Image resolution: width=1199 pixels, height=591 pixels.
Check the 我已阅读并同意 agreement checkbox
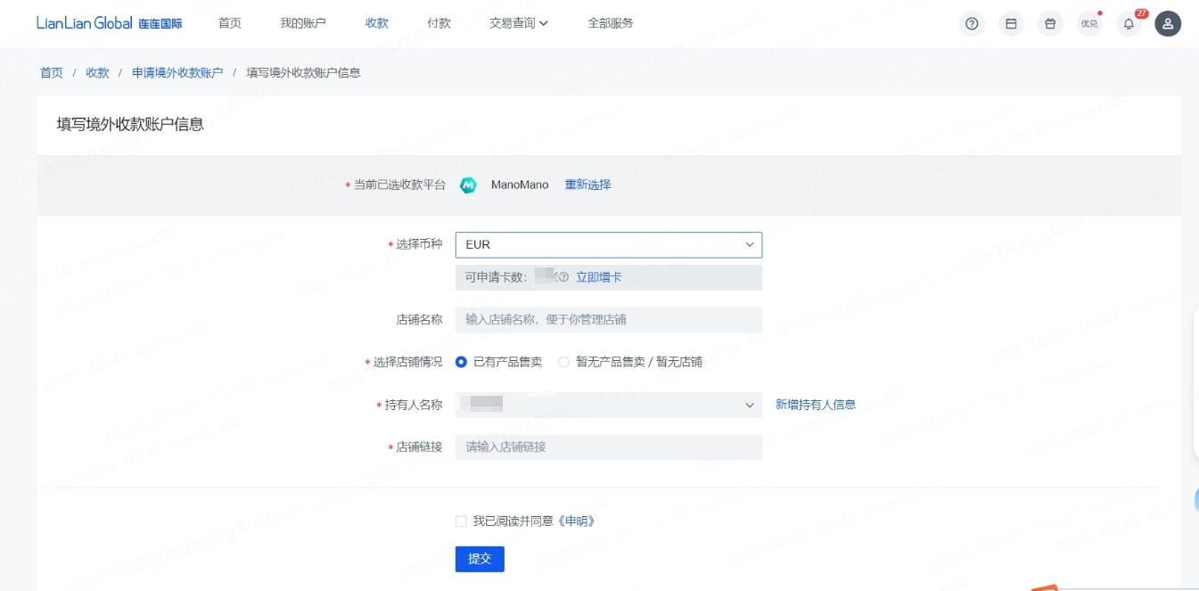click(x=461, y=521)
